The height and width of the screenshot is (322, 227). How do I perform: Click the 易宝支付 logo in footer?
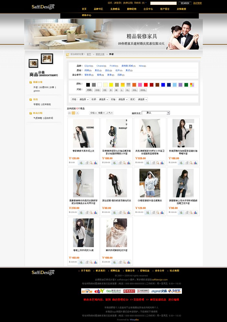point(114,291)
